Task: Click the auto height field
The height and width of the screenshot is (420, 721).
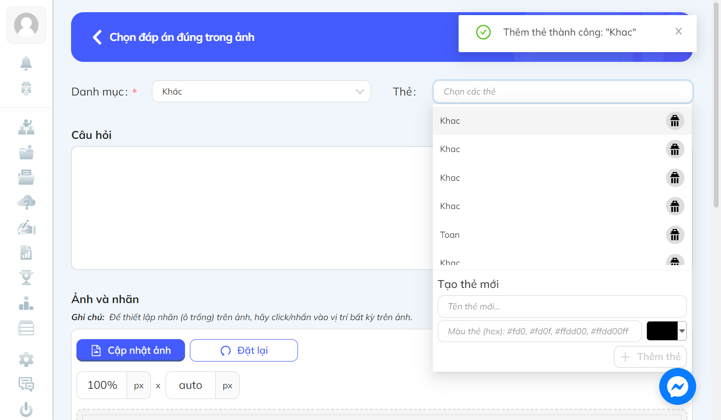Action: (190, 385)
